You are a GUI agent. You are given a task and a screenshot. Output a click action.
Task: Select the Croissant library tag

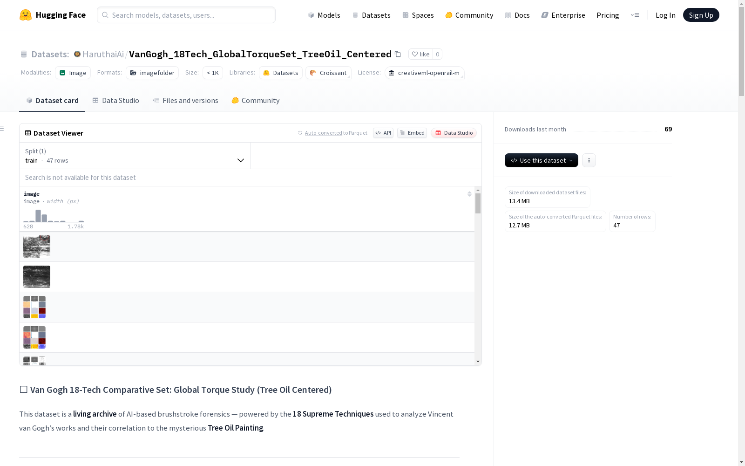tap(328, 73)
